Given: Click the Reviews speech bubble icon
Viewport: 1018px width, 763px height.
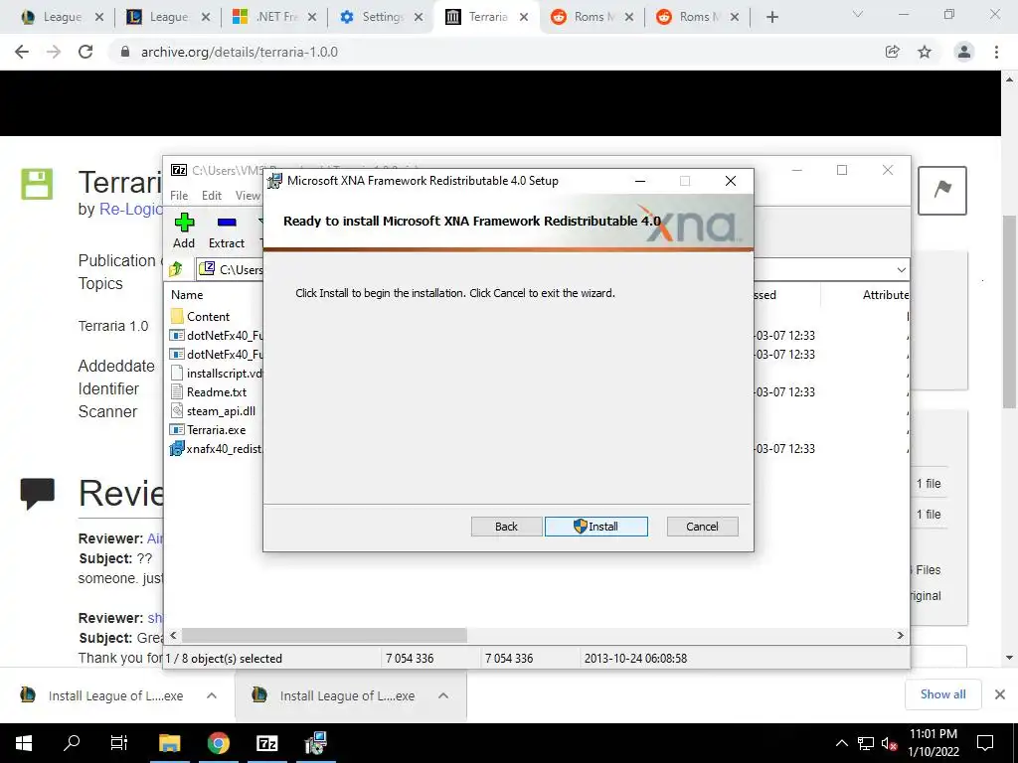Looking at the screenshot, I should (38, 494).
